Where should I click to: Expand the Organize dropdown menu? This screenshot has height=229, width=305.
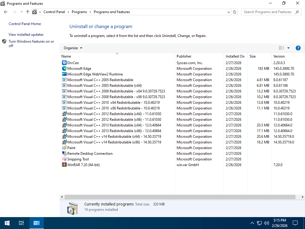[73, 48]
